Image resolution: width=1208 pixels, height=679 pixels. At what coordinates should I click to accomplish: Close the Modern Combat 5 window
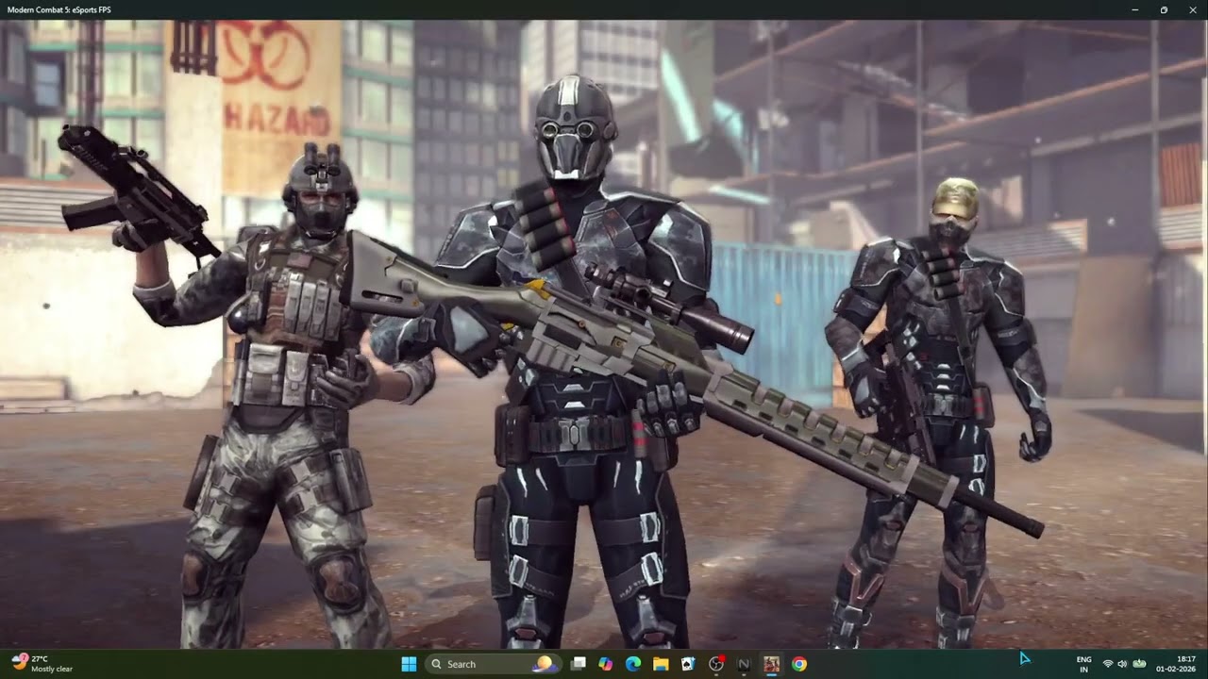tap(1192, 9)
